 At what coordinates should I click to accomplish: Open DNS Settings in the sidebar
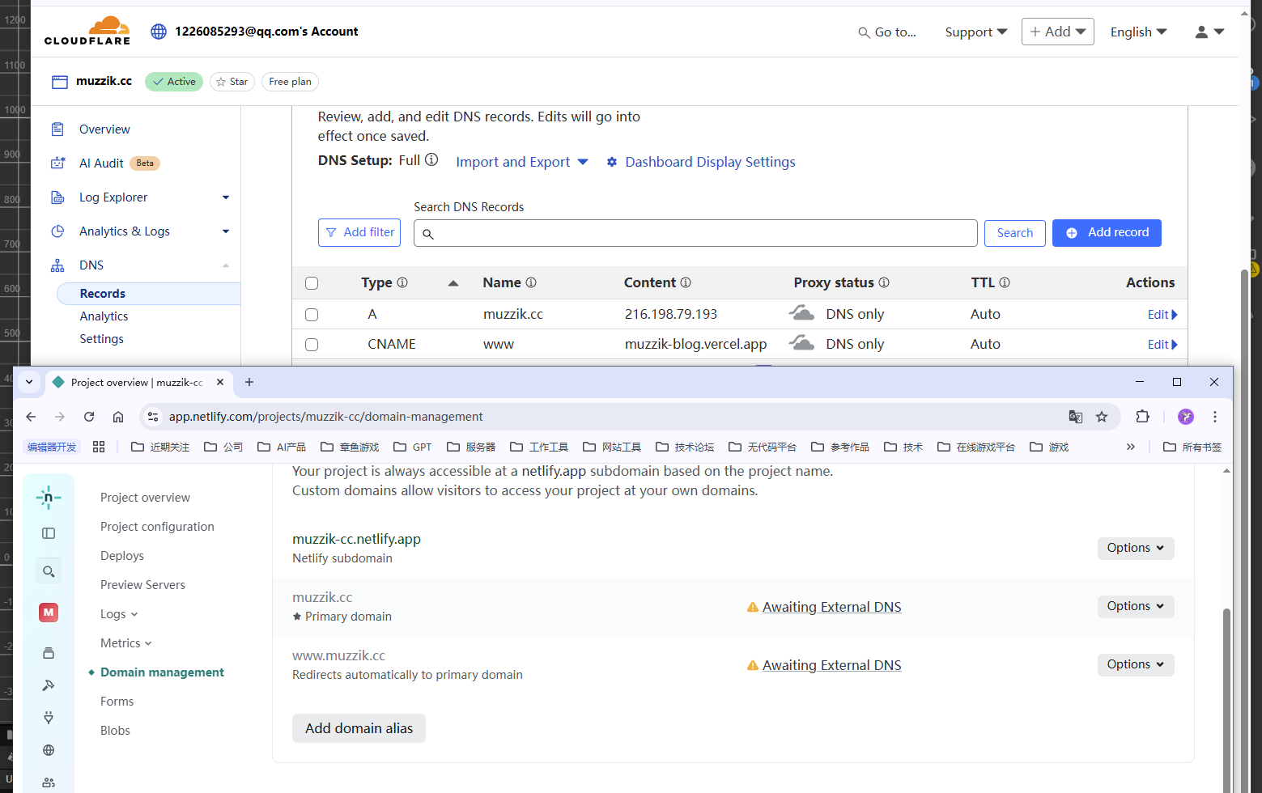coord(101,339)
